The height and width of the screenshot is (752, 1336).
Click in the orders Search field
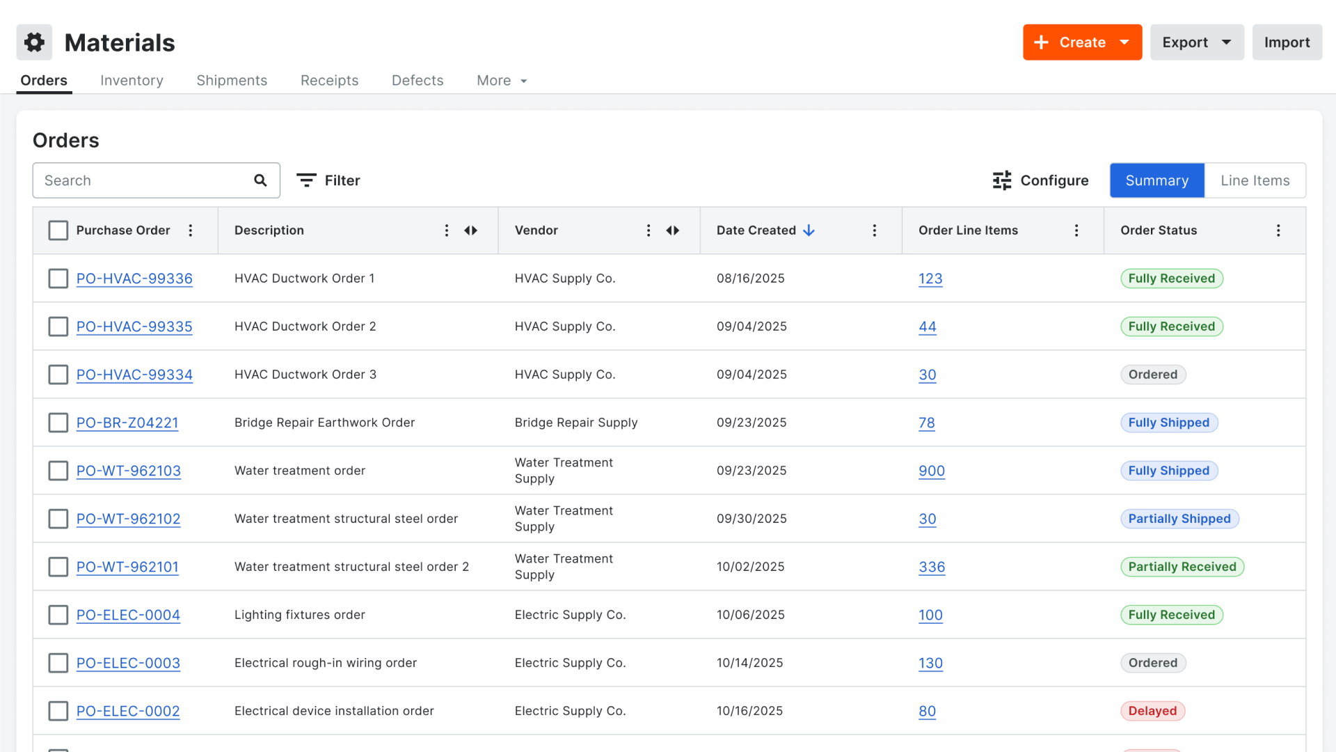pos(156,180)
